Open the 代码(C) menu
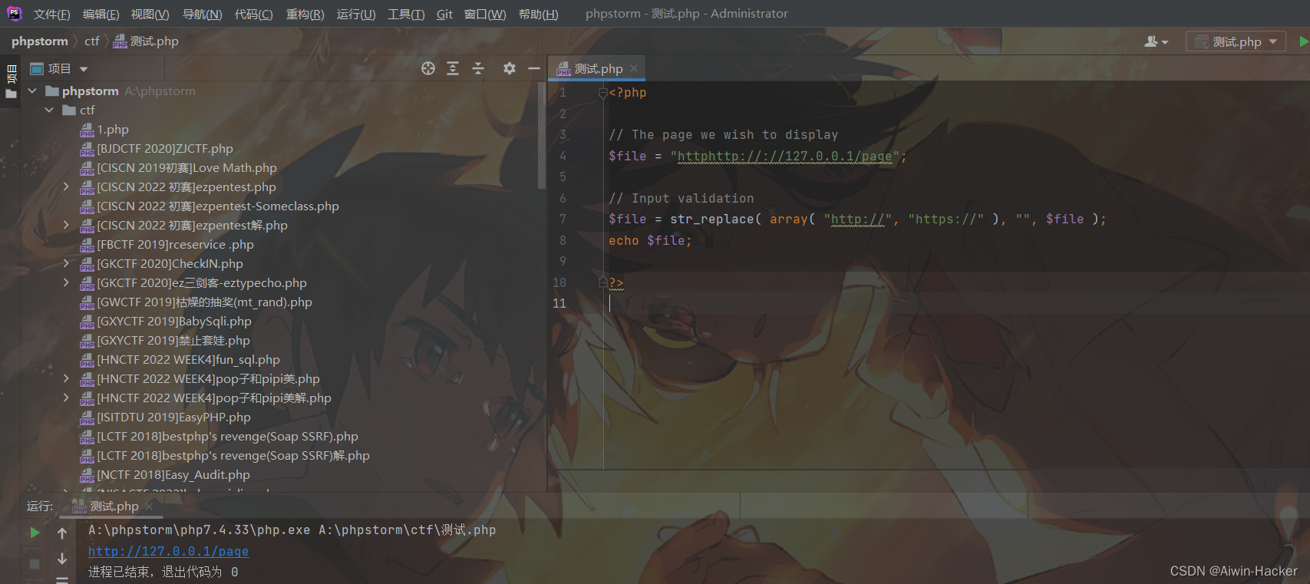This screenshot has width=1310, height=584. pyautogui.click(x=253, y=14)
